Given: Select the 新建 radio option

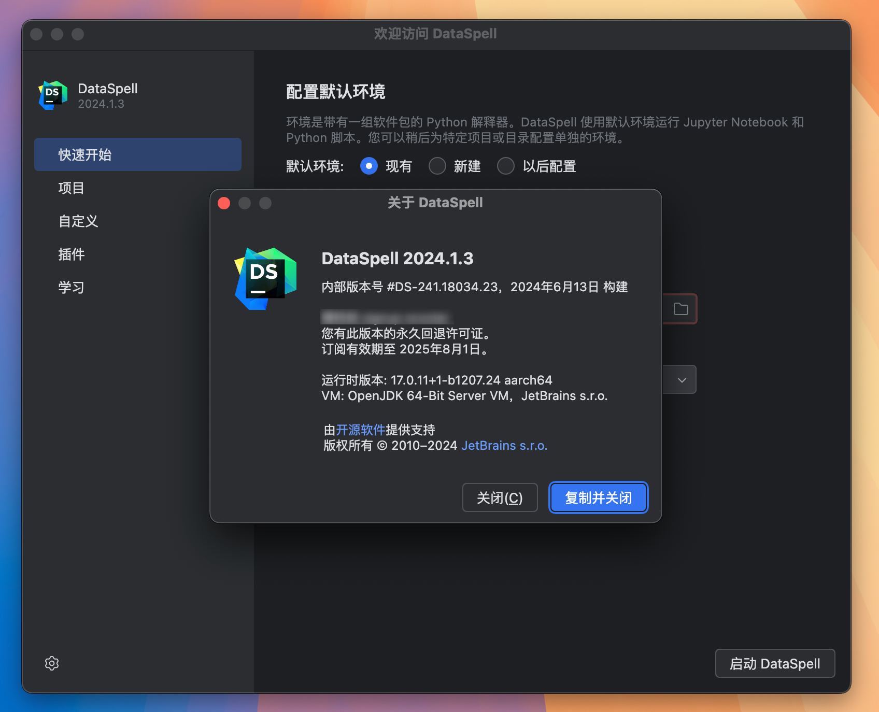Looking at the screenshot, I should (437, 166).
